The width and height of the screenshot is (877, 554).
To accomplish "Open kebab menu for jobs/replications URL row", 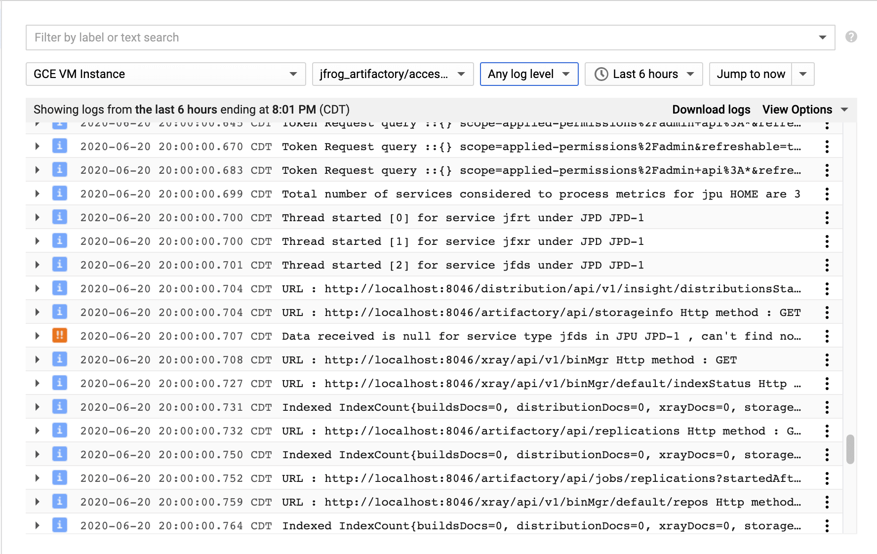I will click(827, 478).
